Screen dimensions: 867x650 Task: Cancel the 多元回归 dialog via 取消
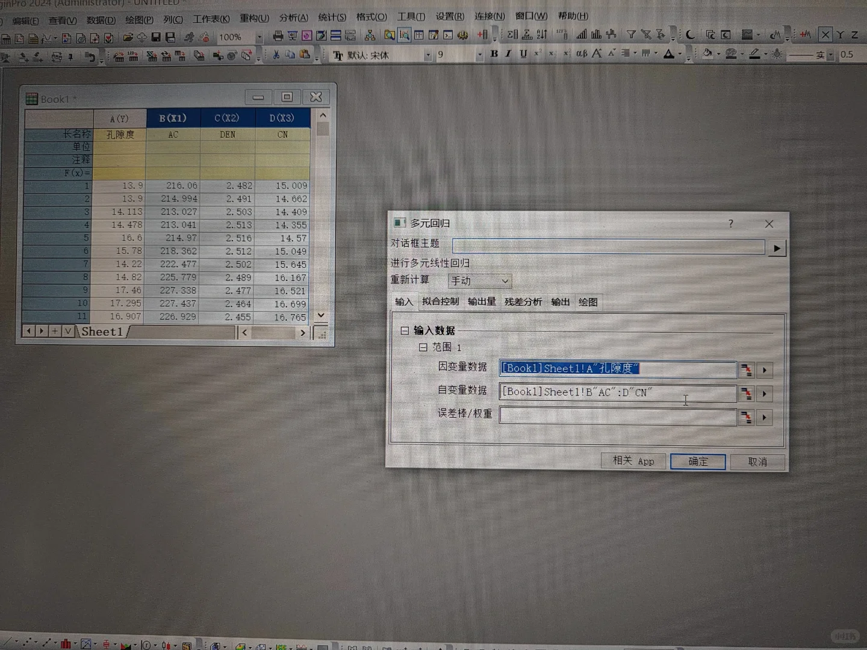[x=758, y=462]
